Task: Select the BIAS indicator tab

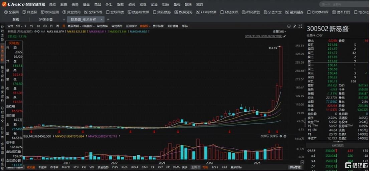Action: (x=135, y=167)
